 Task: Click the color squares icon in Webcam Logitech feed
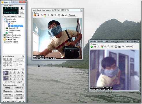pyautogui.click(x=102, y=47)
